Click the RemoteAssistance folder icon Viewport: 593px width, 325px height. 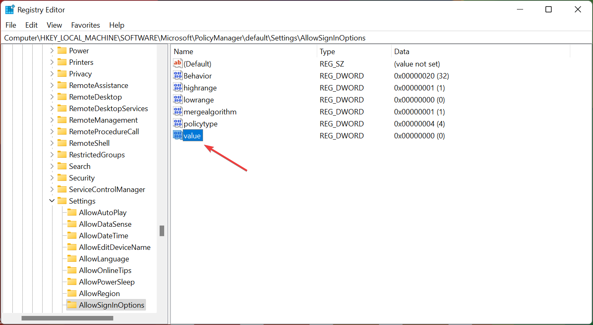point(62,85)
